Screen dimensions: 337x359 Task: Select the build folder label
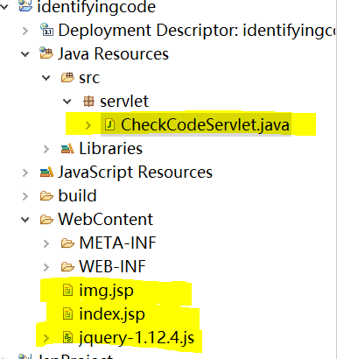pos(78,195)
